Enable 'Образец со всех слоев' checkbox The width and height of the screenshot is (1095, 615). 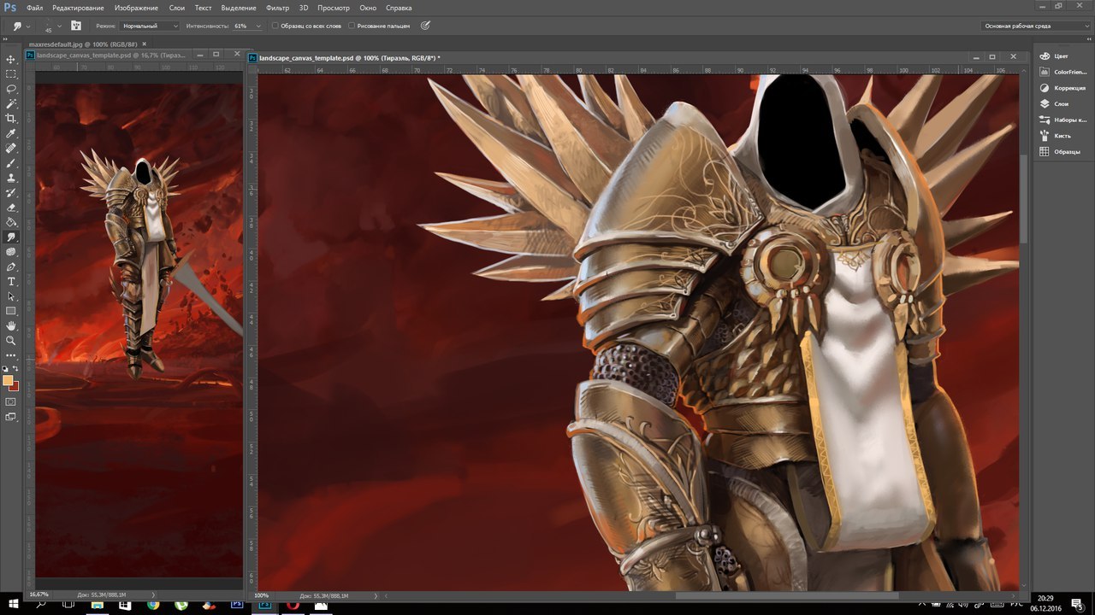tap(275, 26)
